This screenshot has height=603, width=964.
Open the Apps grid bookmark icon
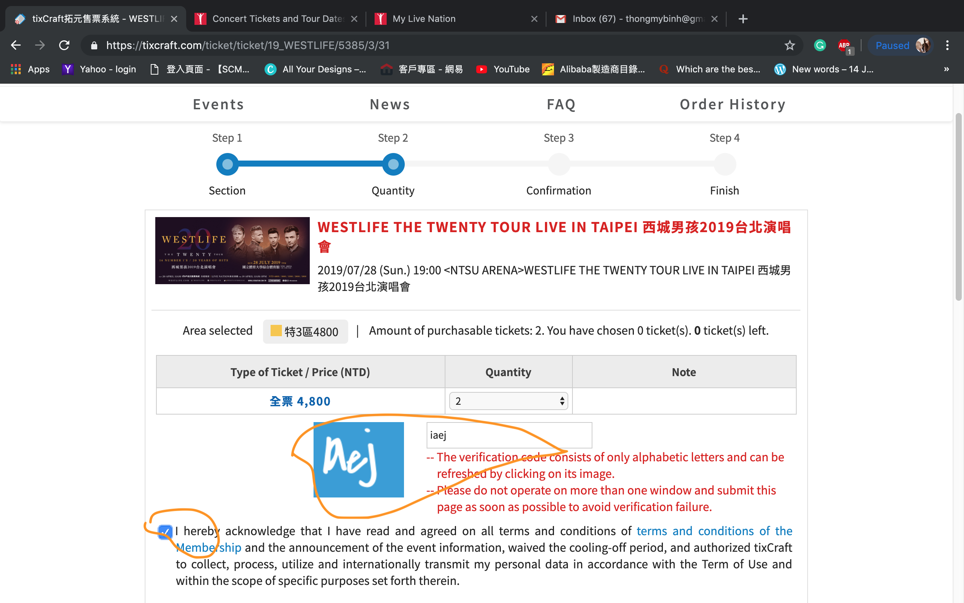point(16,69)
